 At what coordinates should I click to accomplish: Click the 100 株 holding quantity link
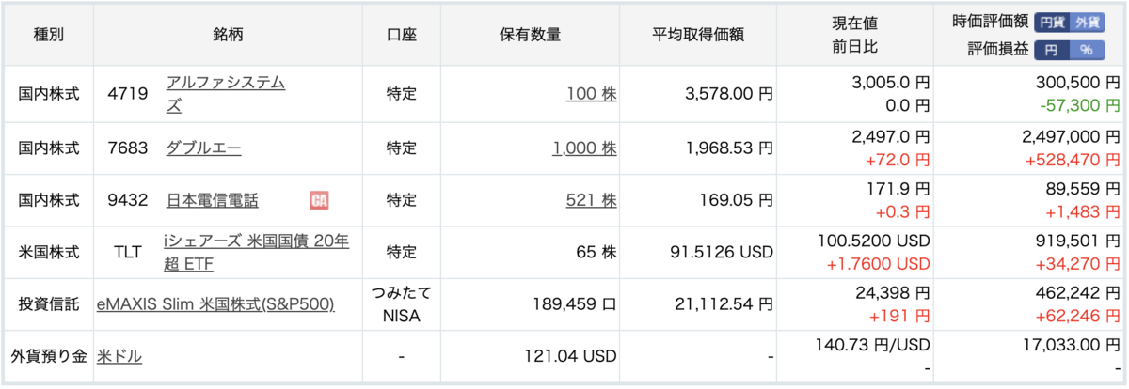591,94
